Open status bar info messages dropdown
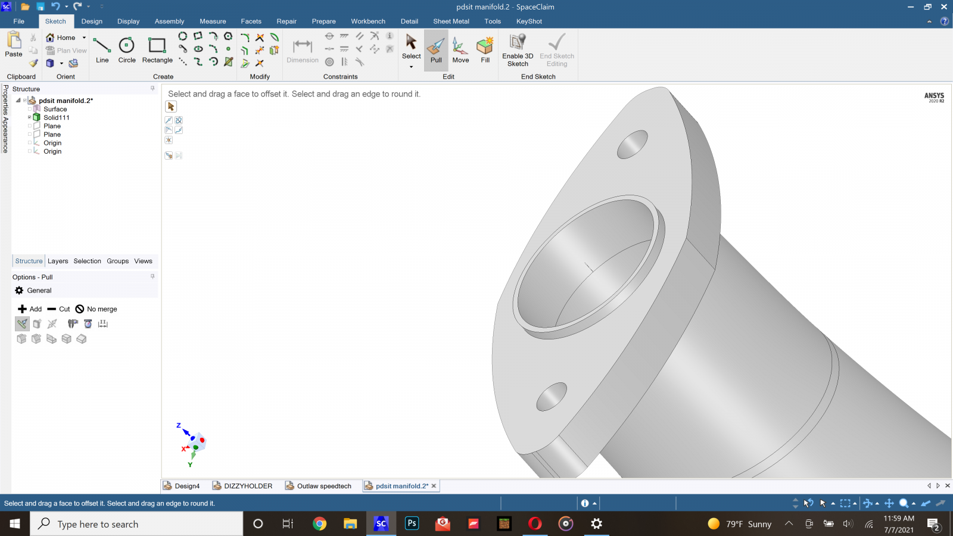Screen dimensions: 953x536 594,503
